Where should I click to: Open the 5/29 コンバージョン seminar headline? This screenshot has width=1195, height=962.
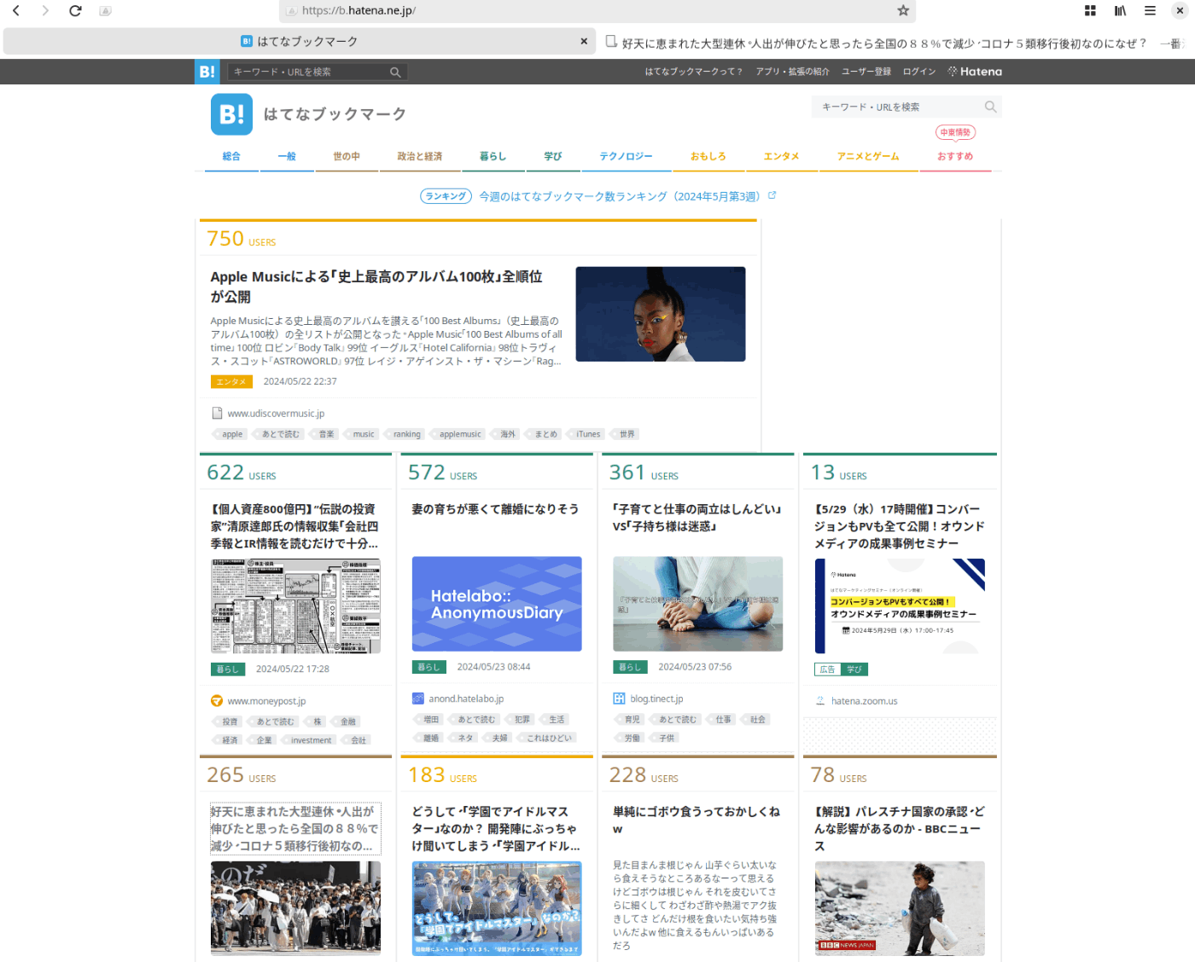click(900, 526)
